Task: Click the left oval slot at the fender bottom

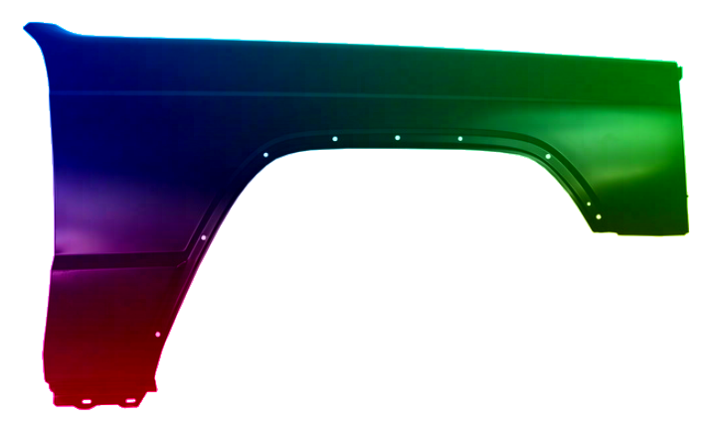Action: (88, 401)
